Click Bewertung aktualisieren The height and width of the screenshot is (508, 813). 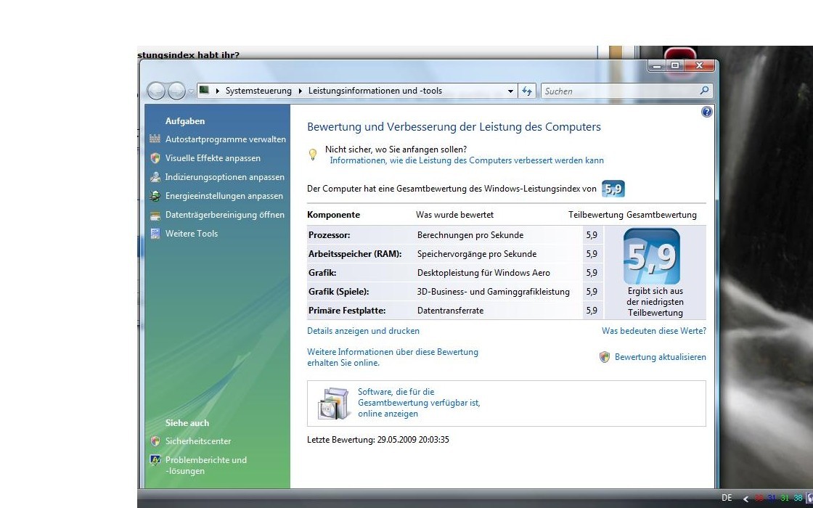coord(661,356)
